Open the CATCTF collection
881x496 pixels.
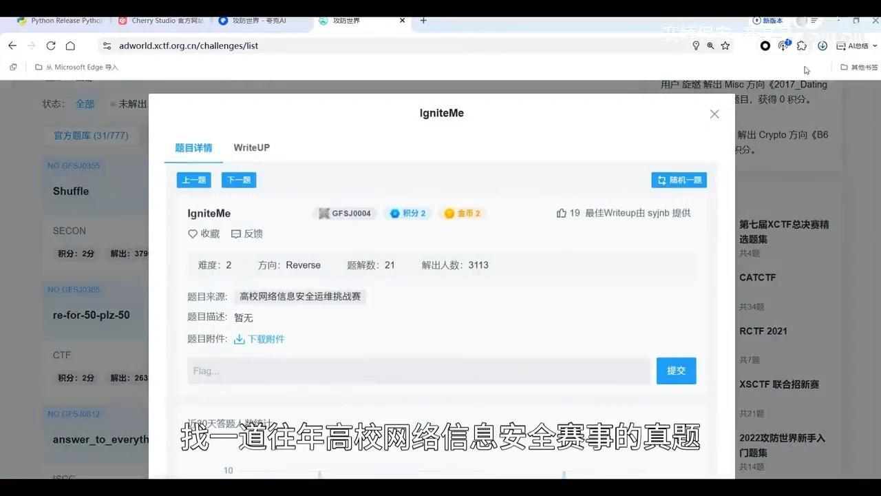757,278
